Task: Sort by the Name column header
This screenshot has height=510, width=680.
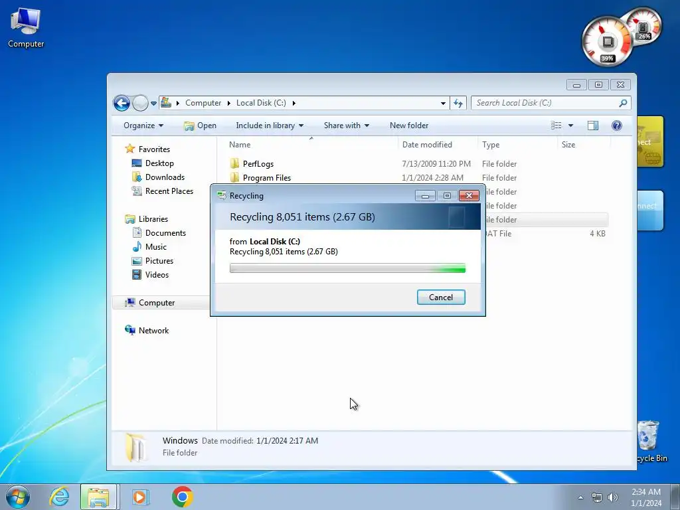Action: tap(311, 144)
